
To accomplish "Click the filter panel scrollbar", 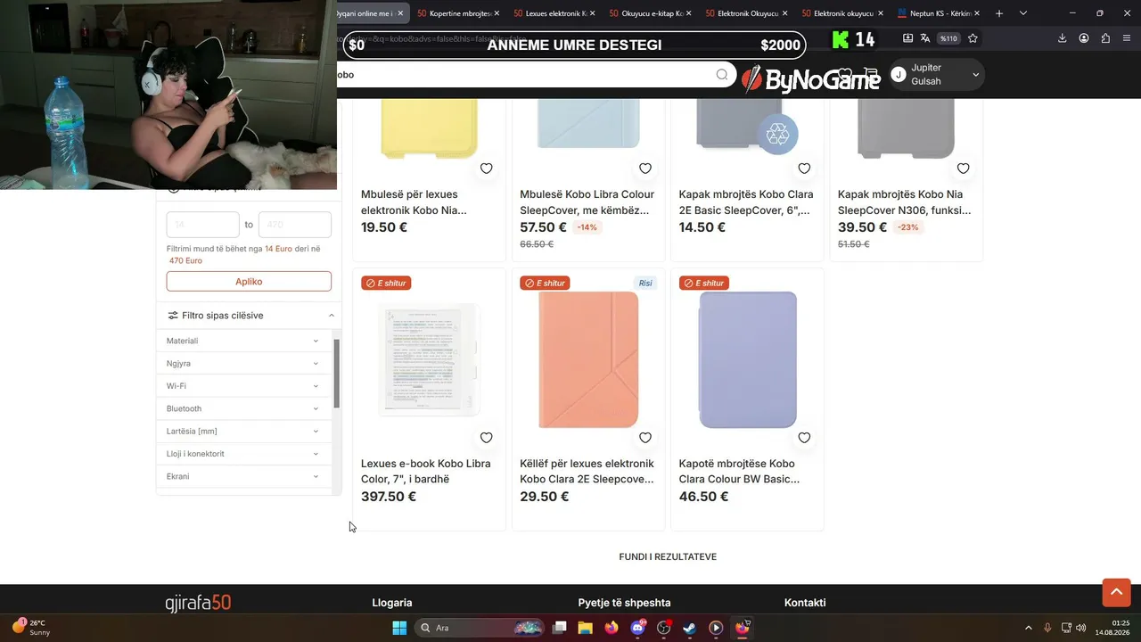I will (x=337, y=374).
